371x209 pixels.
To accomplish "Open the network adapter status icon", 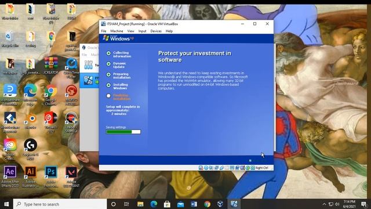I will click(x=216, y=168).
